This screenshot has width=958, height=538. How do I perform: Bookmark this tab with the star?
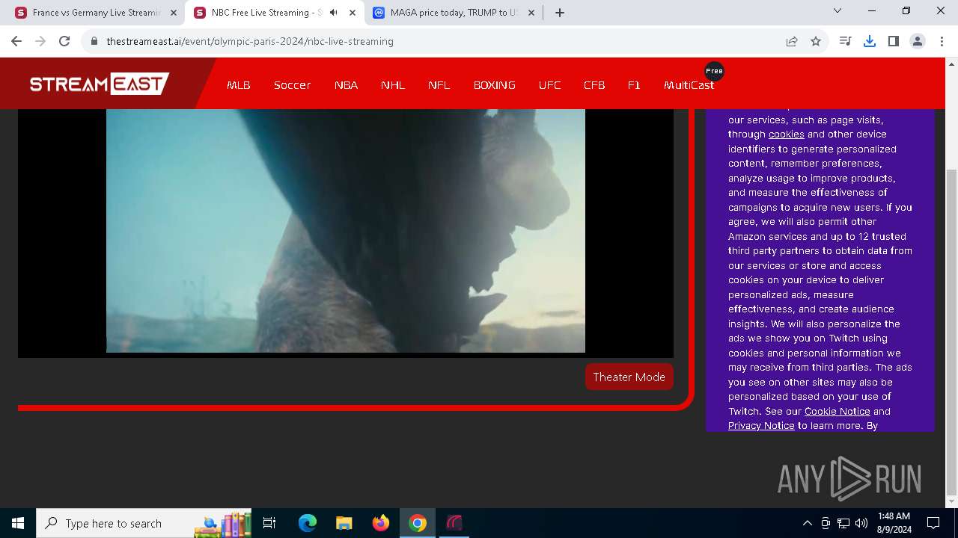click(816, 41)
